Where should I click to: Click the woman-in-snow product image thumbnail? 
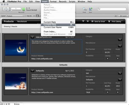[16, 81]
